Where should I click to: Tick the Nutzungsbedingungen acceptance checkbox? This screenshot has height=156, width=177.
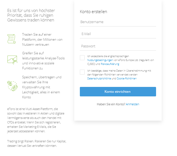[x=82, y=58]
